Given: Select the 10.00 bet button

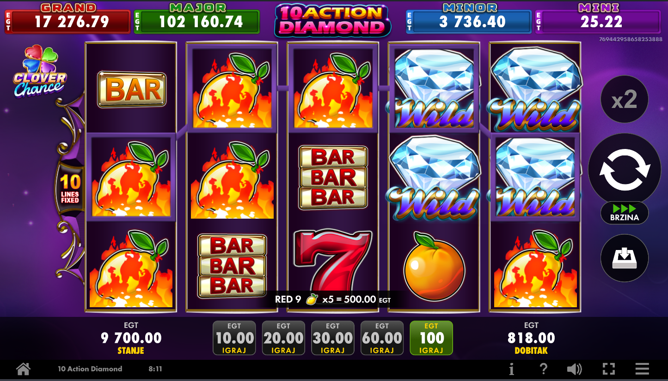Looking at the screenshot, I should [234, 338].
